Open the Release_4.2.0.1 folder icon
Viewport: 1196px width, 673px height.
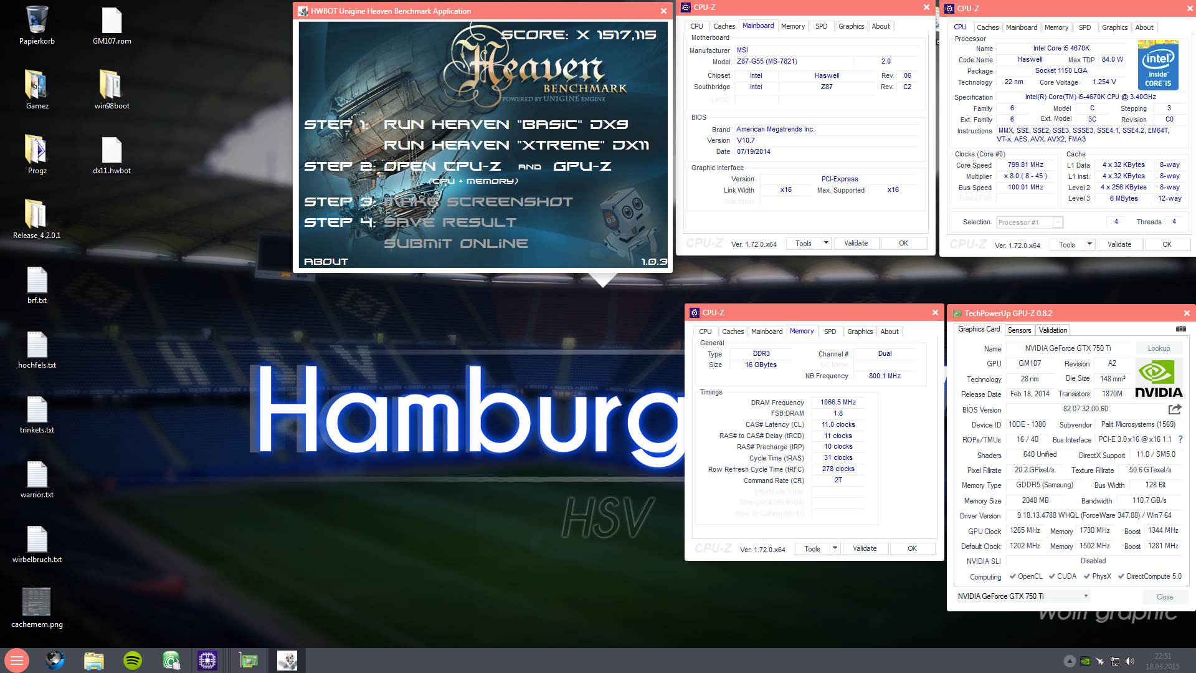pos(37,219)
